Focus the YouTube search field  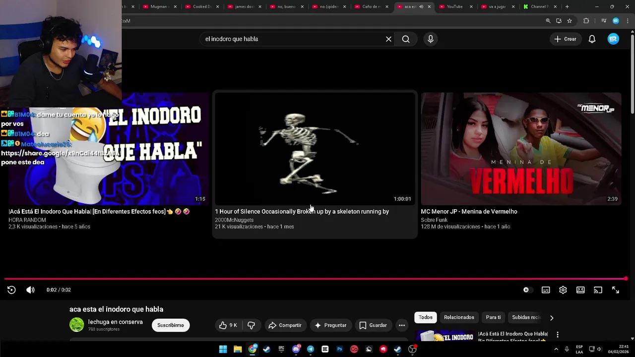pyautogui.click(x=292, y=39)
